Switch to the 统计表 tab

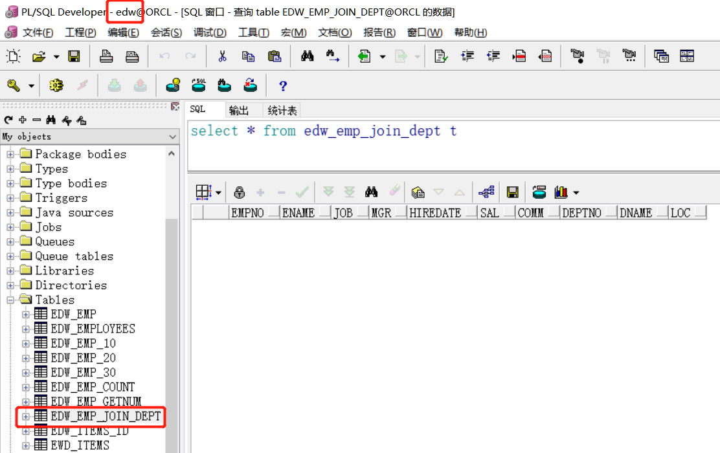coord(282,110)
